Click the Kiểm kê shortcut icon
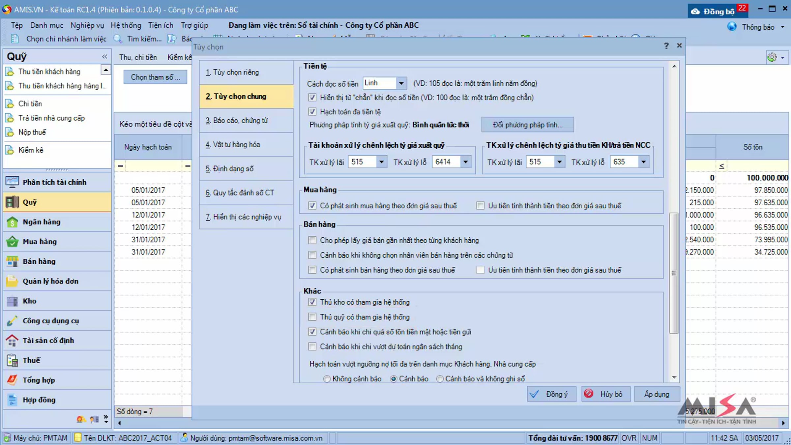Image resolution: width=791 pixels, height=445 pixels. pos(10,150)
